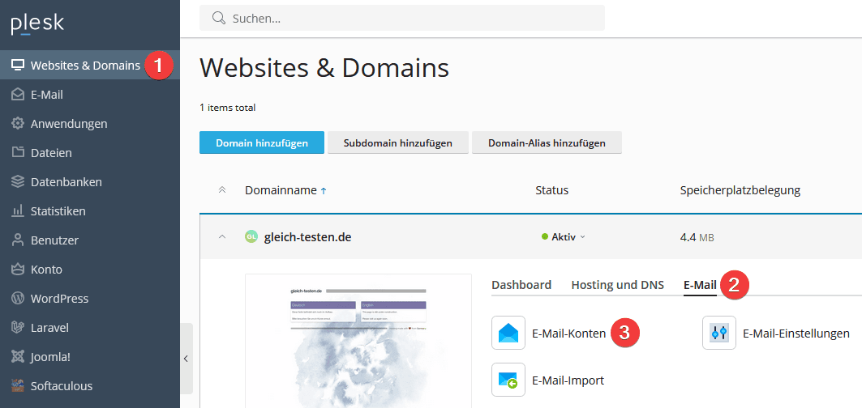Click the Laravel icon in the sidebar
Image resolution: width=862 pixels, height=408 pixels.
tap(18, 328)
